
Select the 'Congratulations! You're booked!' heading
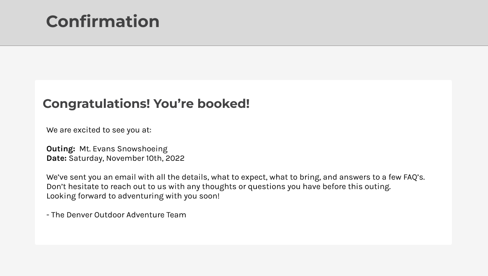click(x=146, y=104)
